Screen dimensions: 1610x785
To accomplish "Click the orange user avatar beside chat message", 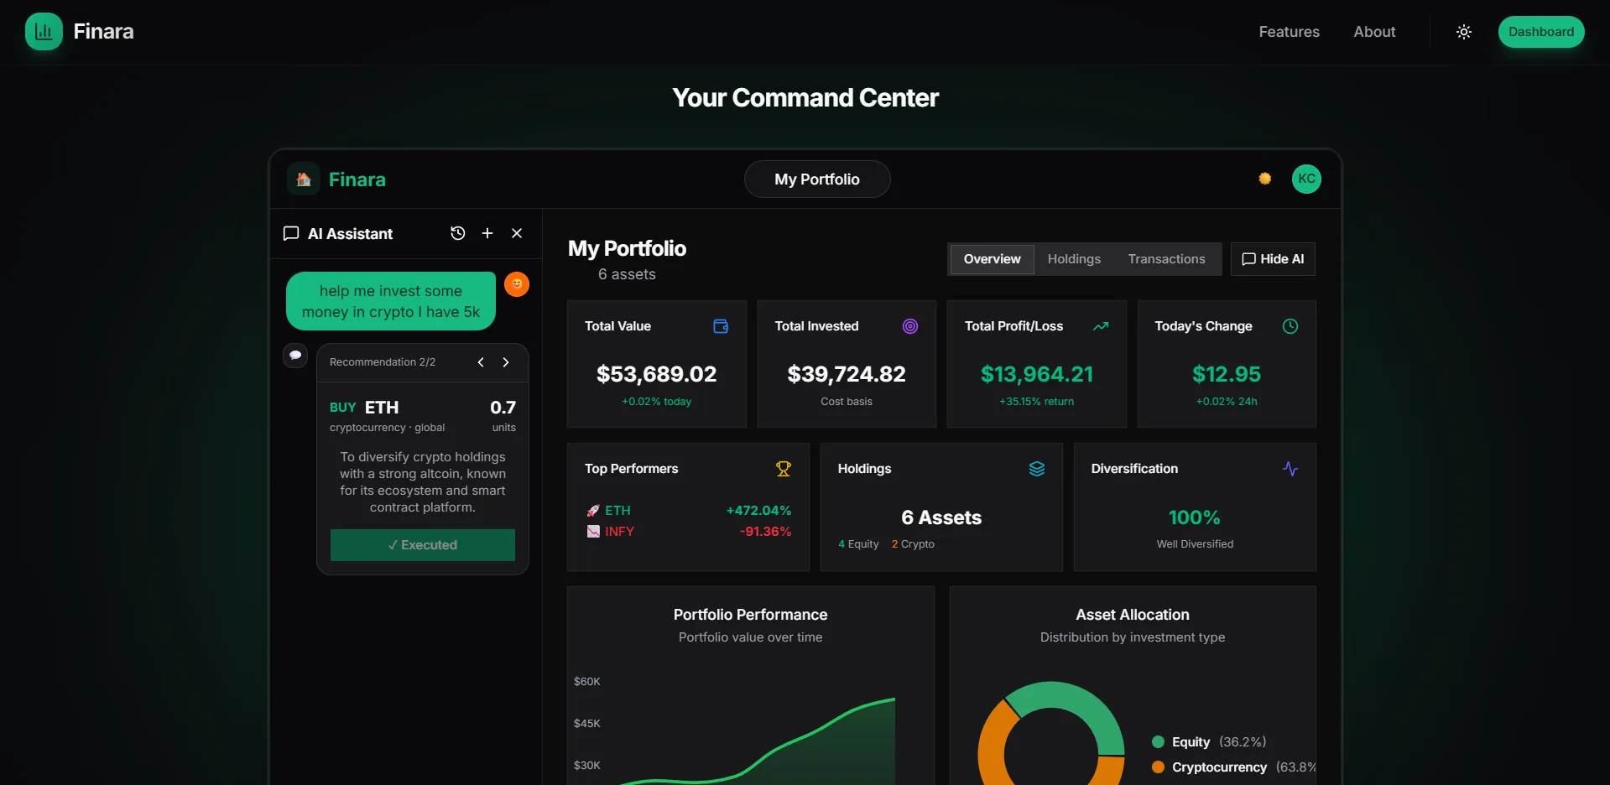I will click(517, 284).
